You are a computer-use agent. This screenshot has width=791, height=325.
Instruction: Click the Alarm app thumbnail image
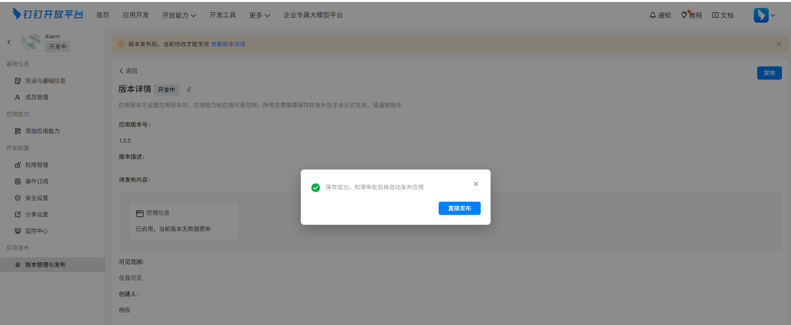[31, 42]
